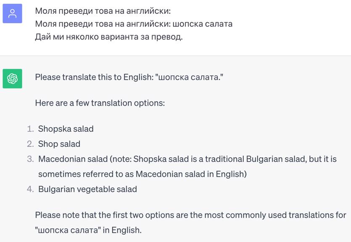Click the "Please note that the first two options" line

coord(190,215)
